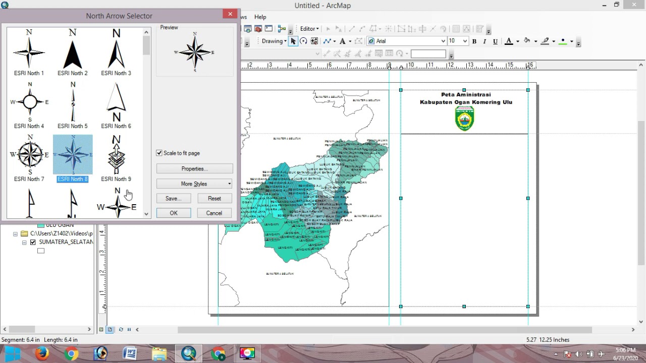Viewport: 646px width, 363px height.
Task: Uncheck Scale to fit page
Action: (x=159, y=153)
